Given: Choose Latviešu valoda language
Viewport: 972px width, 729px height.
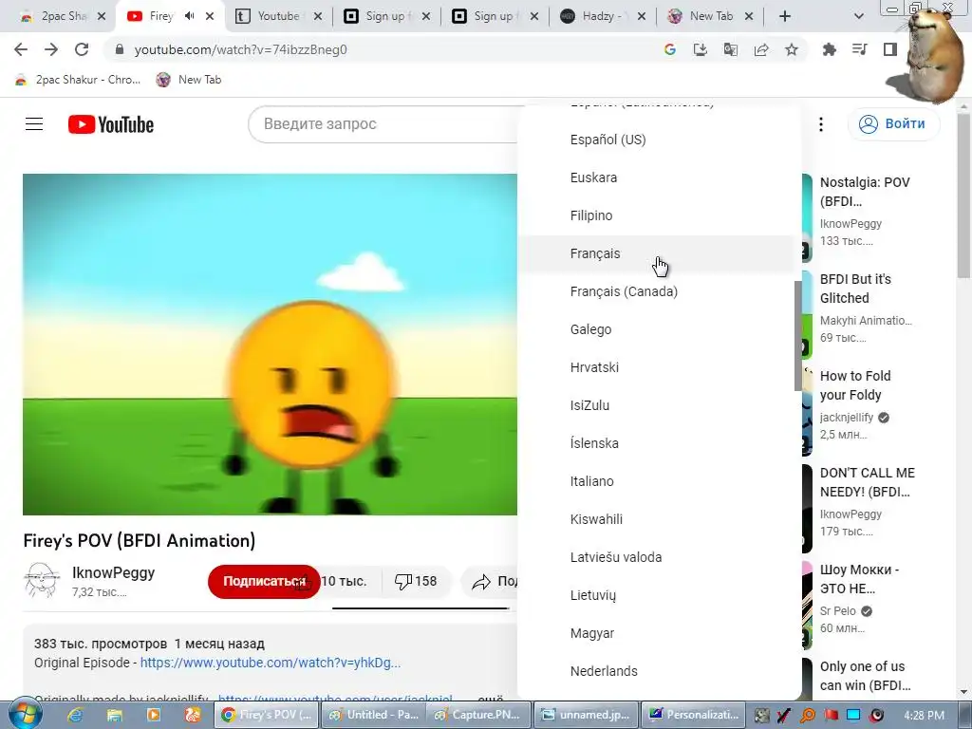Looking at the screenshot, I should (659, 556).
